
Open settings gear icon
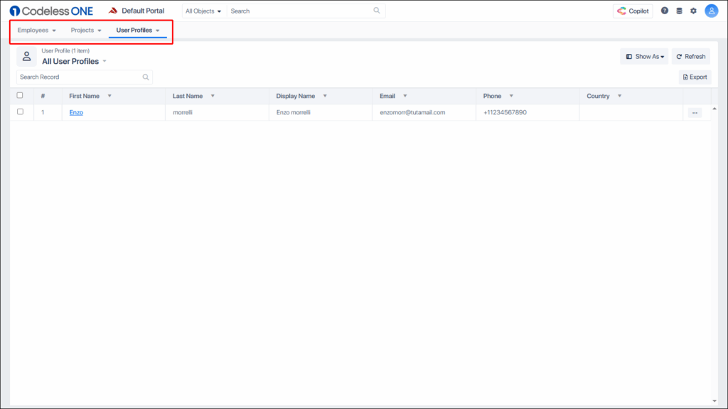click(x=693, y=11)
